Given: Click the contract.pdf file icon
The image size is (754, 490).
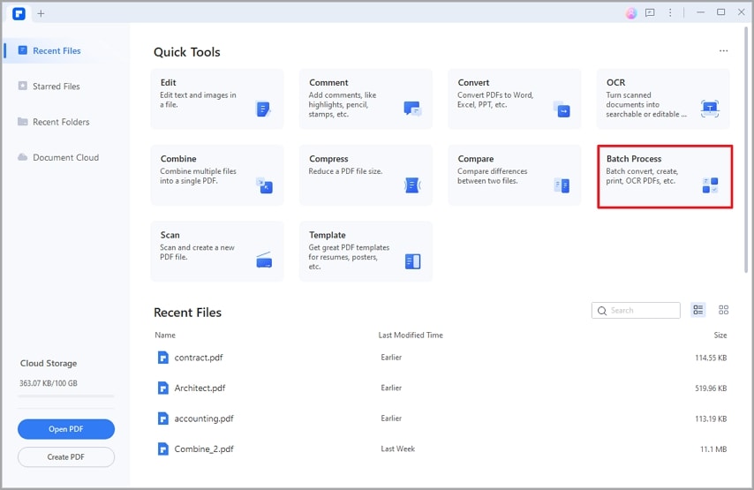Looking at the screenshot, I should tap(163, 358).
